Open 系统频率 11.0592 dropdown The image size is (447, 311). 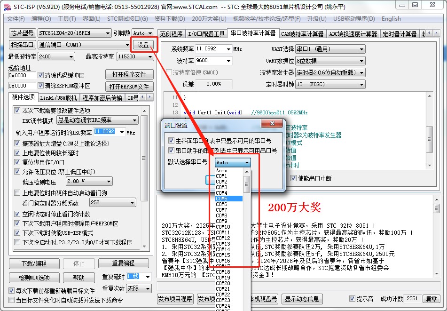click(213, 49)
